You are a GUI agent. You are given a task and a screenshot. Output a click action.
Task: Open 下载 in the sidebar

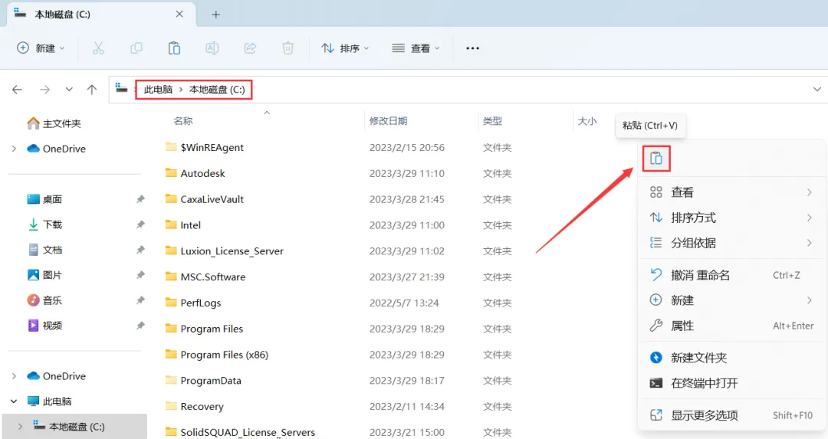(44, 224)
